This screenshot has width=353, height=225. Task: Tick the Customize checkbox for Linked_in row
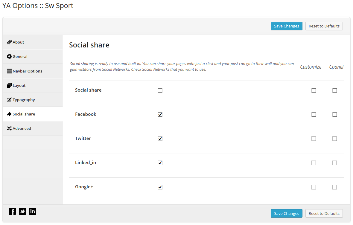point(314,163)
